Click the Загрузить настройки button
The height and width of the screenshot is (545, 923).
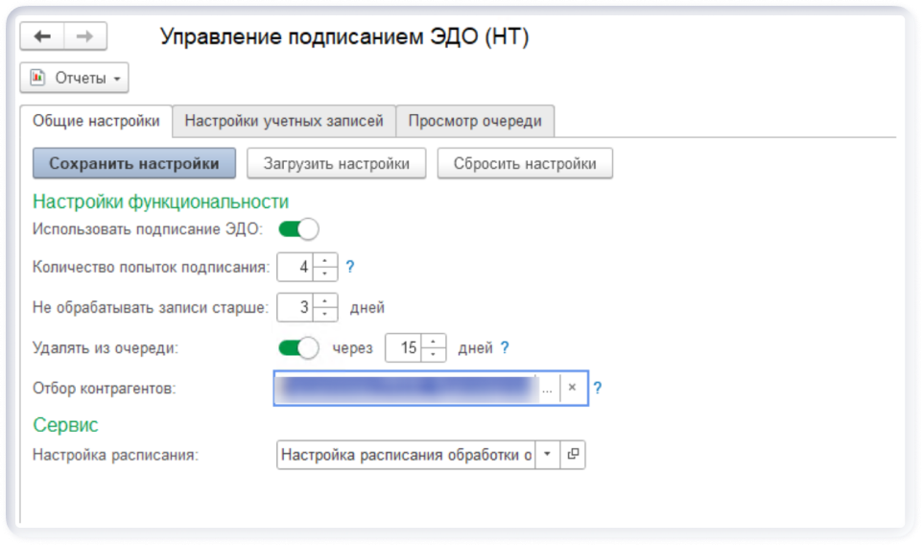point(336,163)
